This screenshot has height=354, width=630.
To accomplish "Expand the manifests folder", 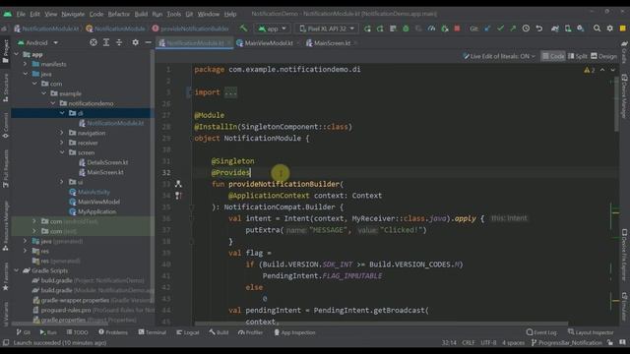I will [x=25, y=64].
